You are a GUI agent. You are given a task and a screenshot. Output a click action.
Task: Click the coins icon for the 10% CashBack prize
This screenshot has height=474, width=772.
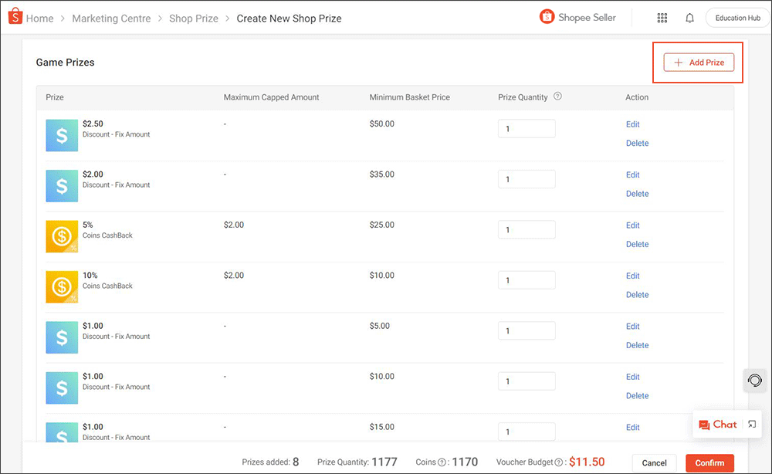pyautogui.click(x=62, y=286)
